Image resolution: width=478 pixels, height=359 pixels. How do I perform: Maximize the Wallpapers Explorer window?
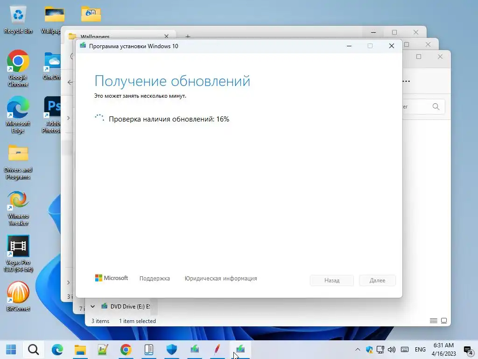coord(394,32)
